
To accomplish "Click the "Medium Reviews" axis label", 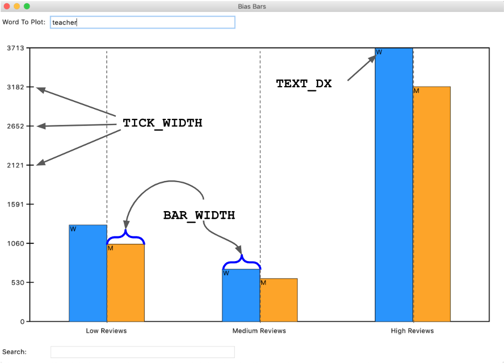I will 260,331.
